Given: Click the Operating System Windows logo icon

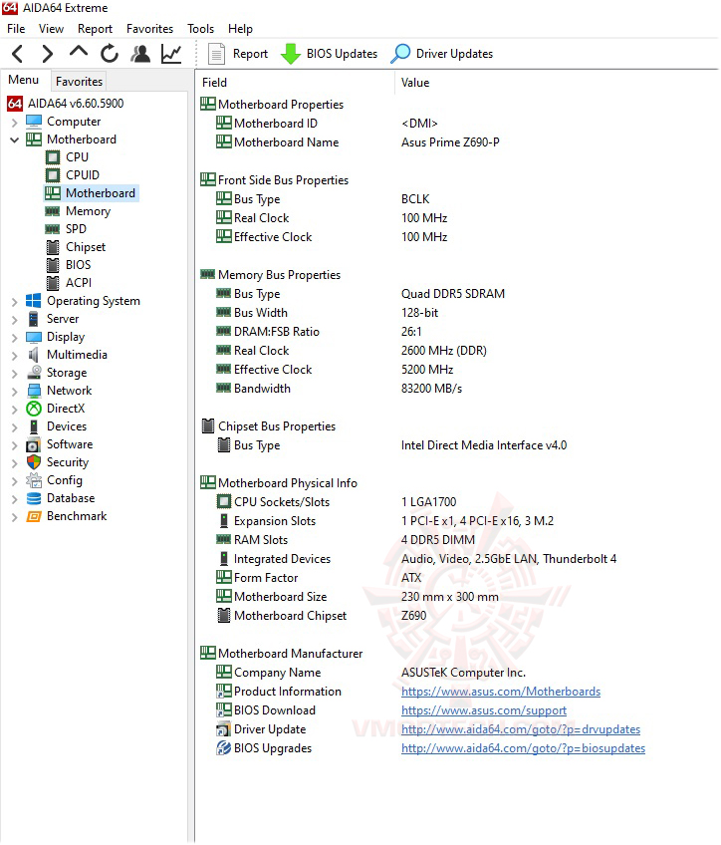Looking at the screenshot, I should coord(34,301).
